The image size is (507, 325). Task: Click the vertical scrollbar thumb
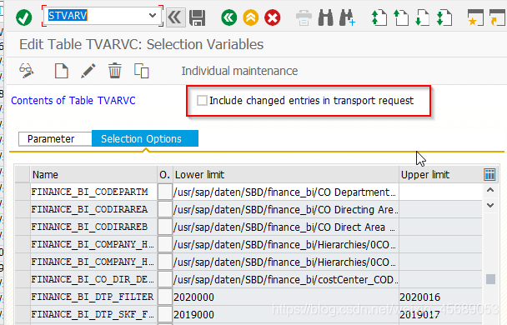[490, 279]
